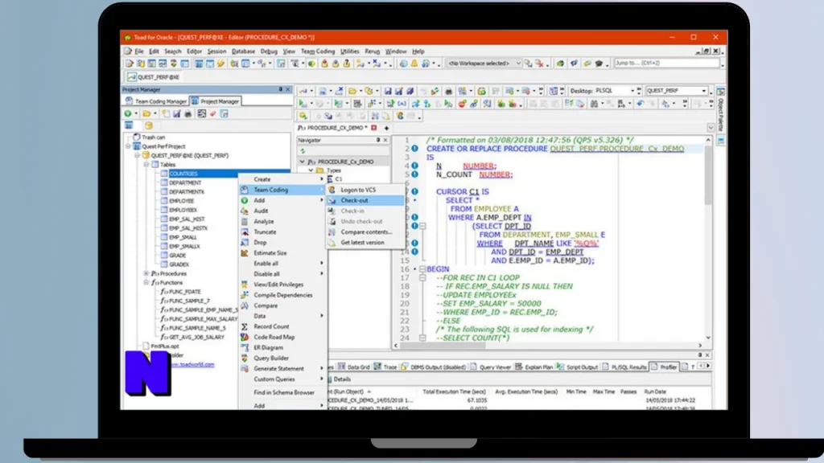
Task: Close the PROCEDURE_CX_DEMO editor tab via red icon
Action: click(373, 128)
